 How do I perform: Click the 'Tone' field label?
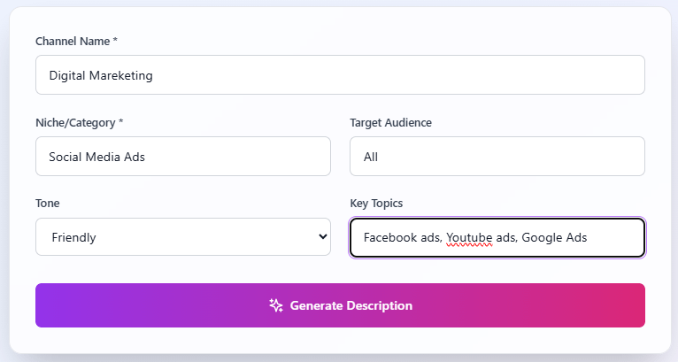(48, 203)
